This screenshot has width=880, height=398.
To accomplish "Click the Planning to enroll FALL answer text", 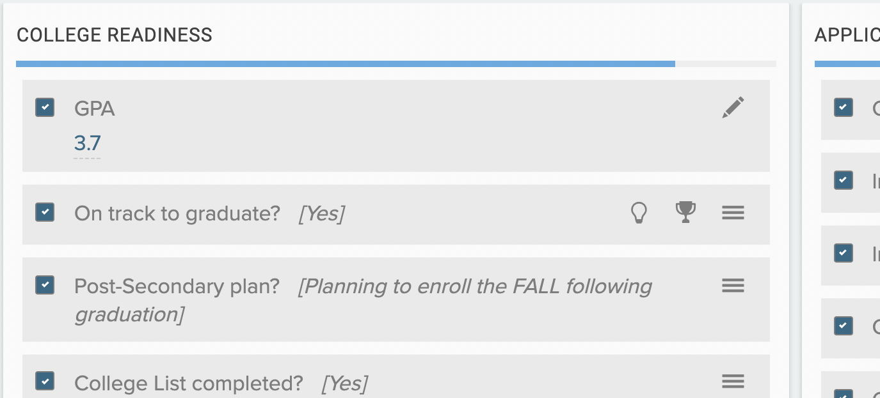I will point(364,300).
